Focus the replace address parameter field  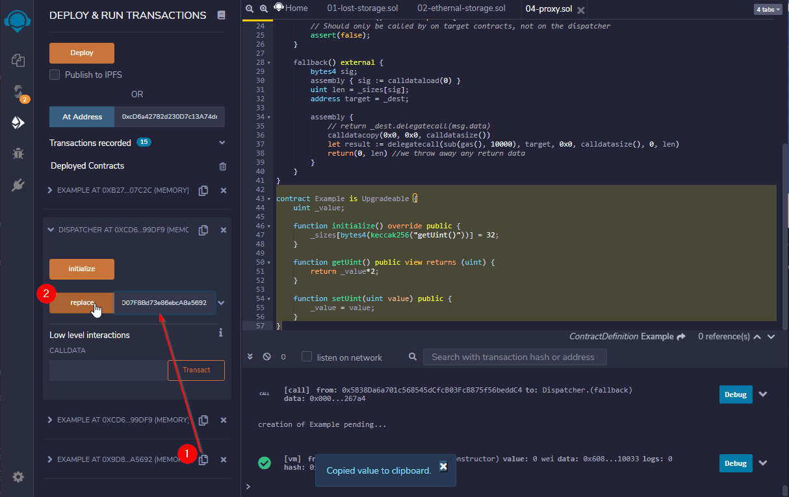point(165,303)
